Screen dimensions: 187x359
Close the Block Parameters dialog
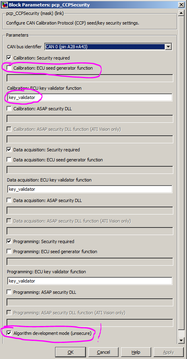point(181,4)
